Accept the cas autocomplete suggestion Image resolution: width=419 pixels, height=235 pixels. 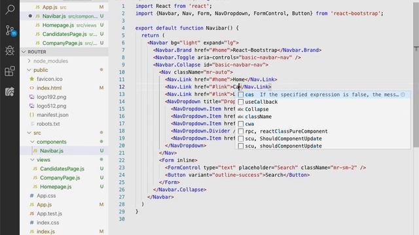[323, 95]
